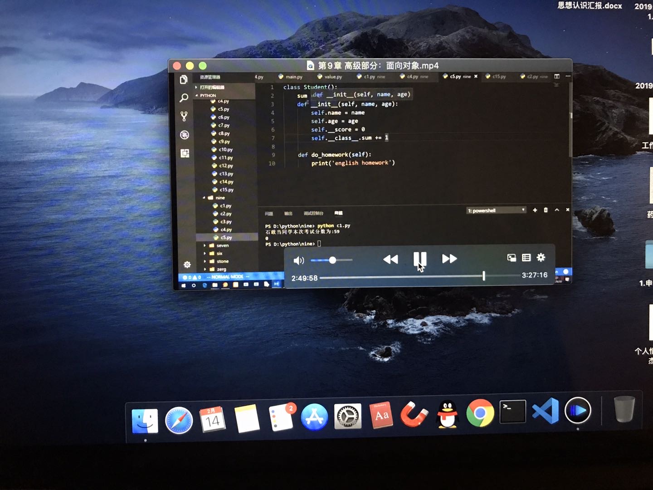Open the player's playlist icon
Image resolution: width=653 pixels, height=490 pixels.
point(526,258)
